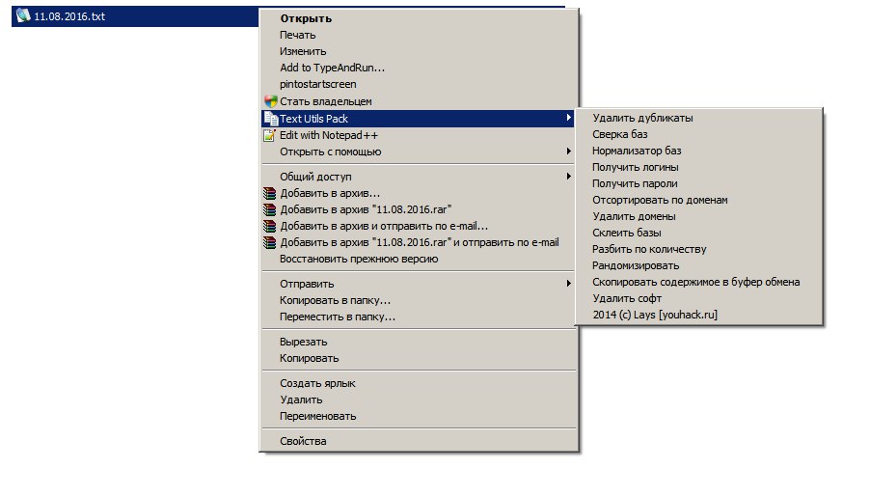Select Рандомизировать in the submenu
Image resolution: width=870 pixels, height=496 pixels.
point(636,265)
